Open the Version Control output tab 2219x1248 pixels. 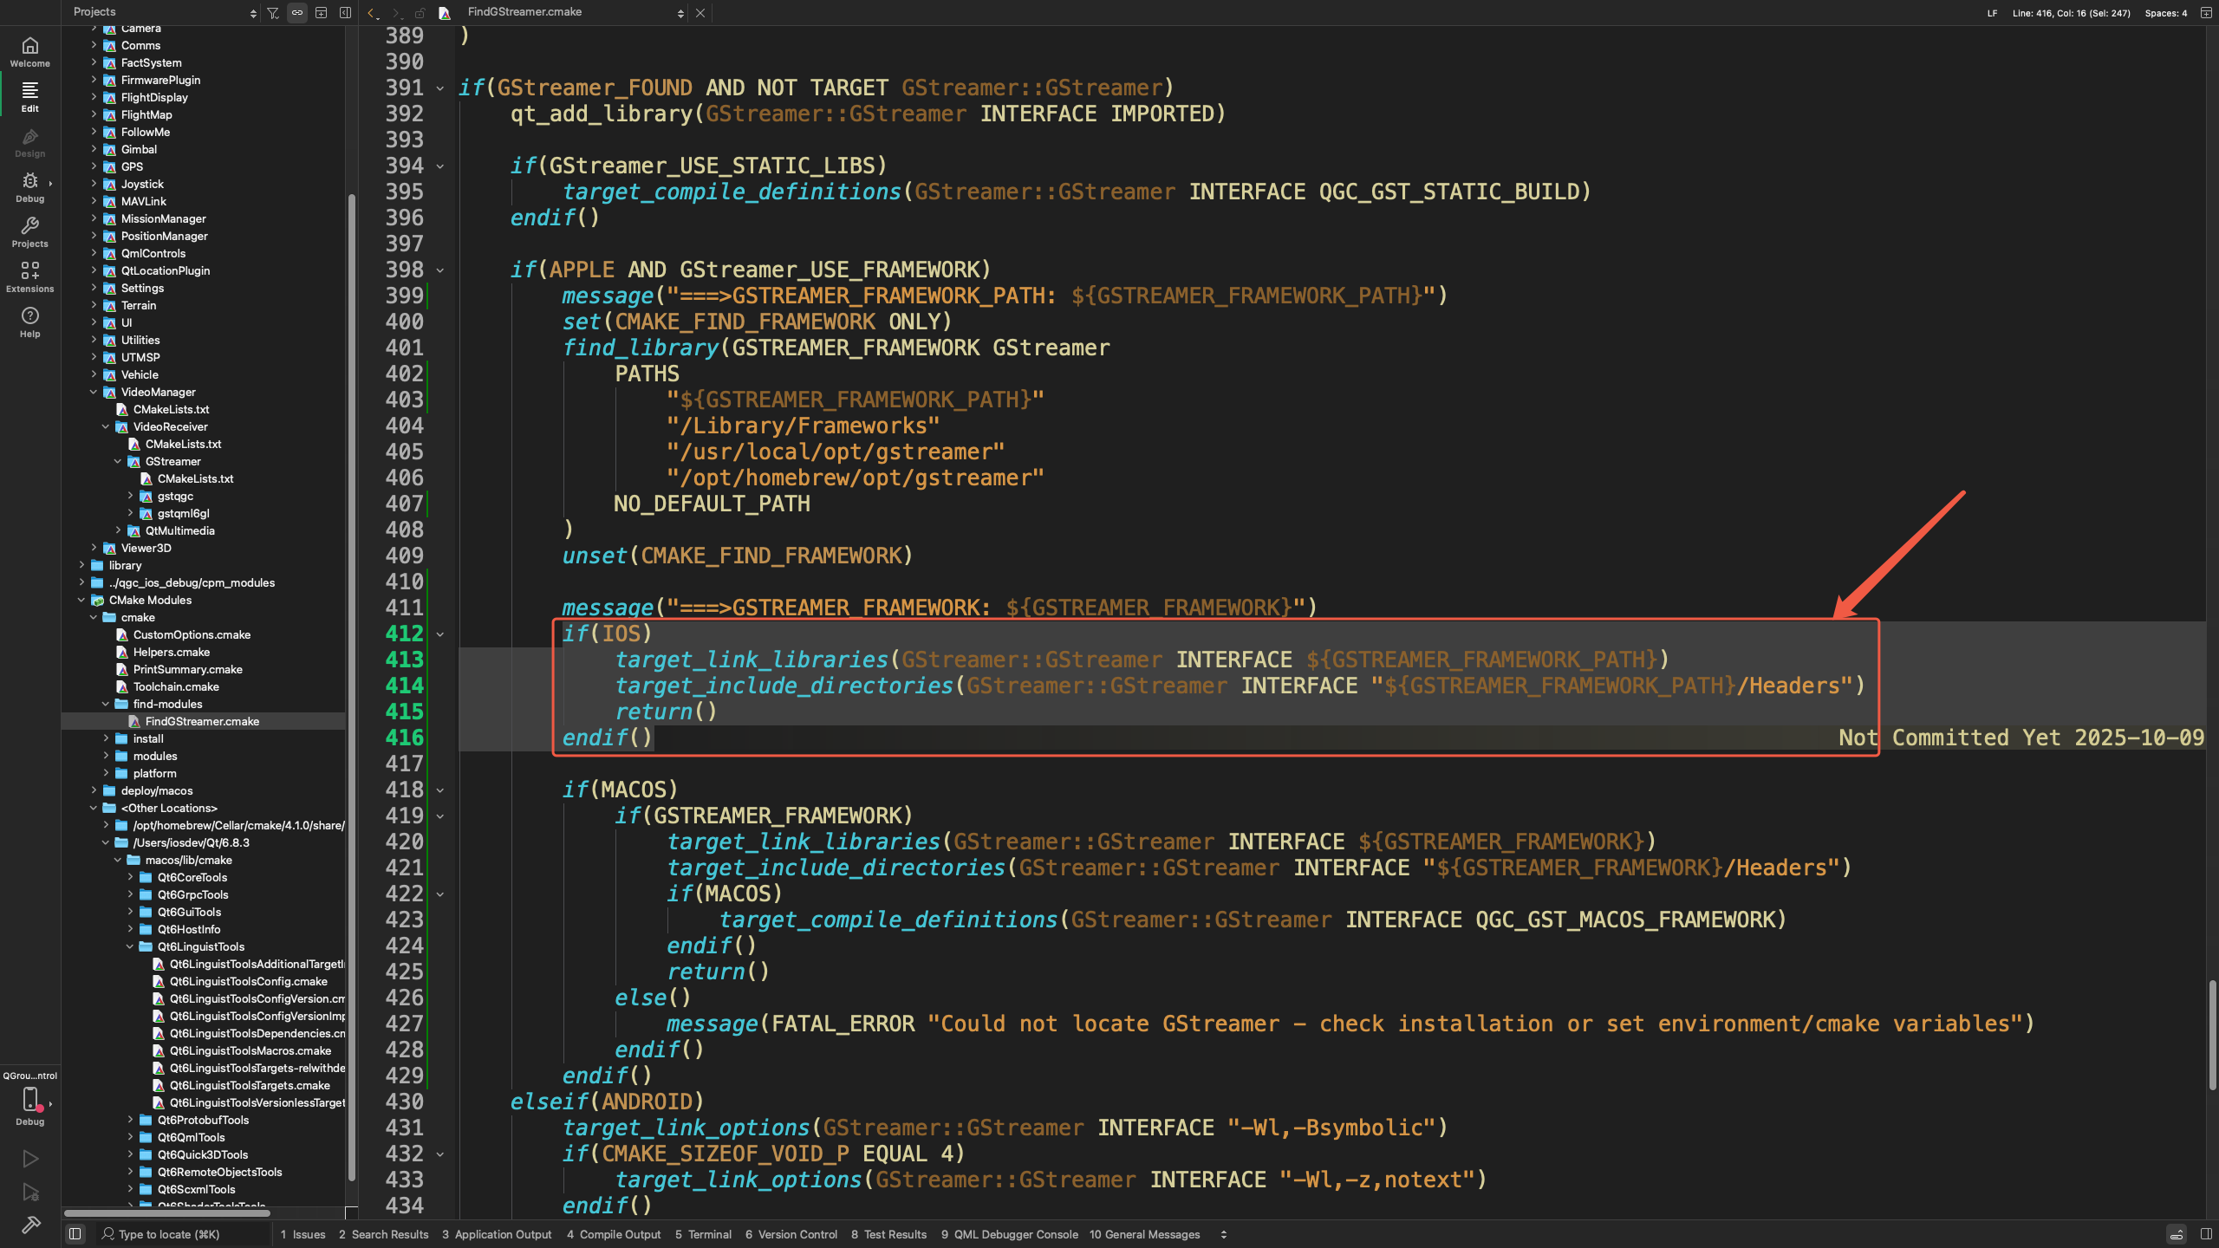click(791, 1234)
